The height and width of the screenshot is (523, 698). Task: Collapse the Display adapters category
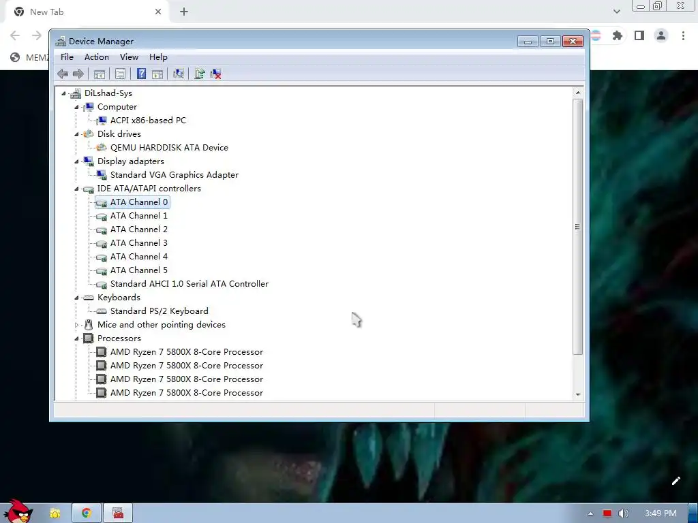click(76, 161)
